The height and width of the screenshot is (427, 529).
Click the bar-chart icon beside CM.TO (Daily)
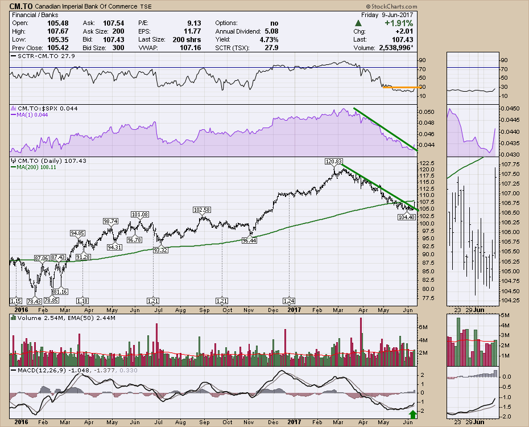(14, 161)
